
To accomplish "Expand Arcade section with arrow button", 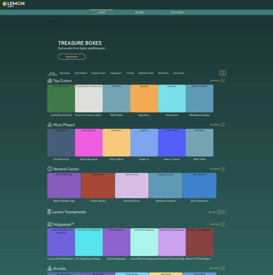I will click(x=223, y=268).
